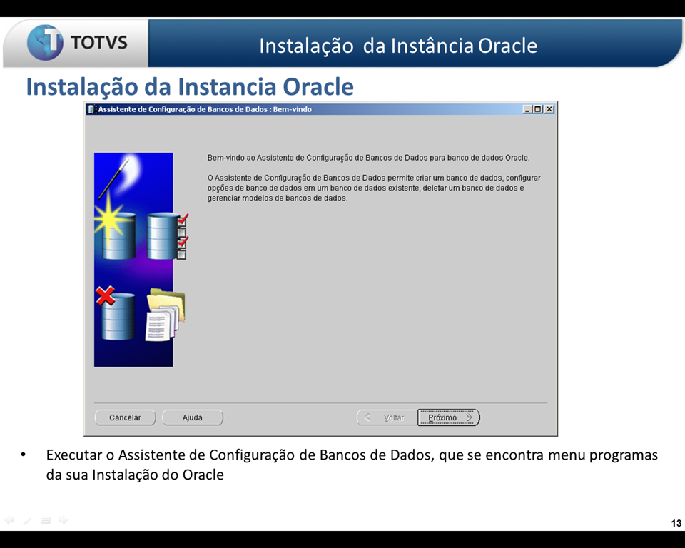Viewport: 685px width, 548px height.
Task: Click the assistant window's title bar icon
Action: click(91, 109)
